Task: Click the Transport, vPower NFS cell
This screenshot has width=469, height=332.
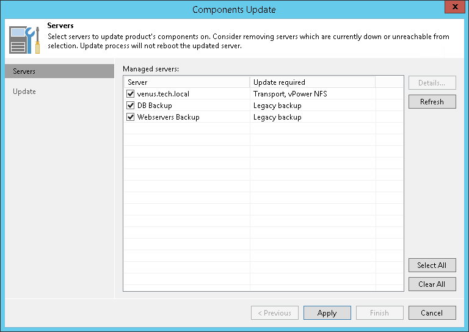Action: 290,94
